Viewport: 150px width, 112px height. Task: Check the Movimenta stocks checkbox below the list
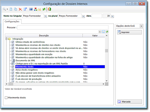tap(6, 98)
